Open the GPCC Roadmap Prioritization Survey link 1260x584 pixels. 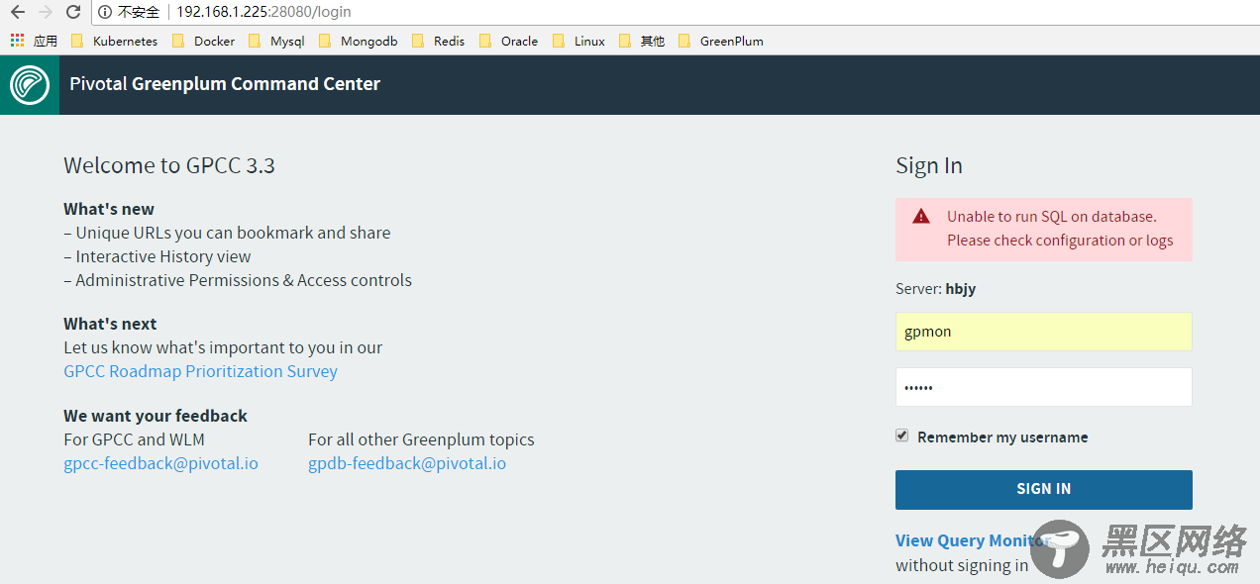pos(200,371)
